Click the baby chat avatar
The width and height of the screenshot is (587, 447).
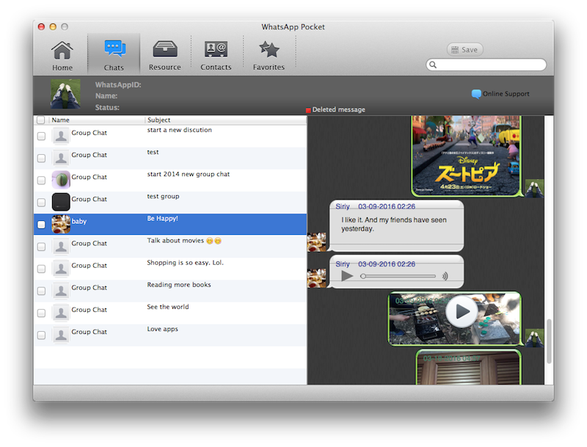coord(61,225)
